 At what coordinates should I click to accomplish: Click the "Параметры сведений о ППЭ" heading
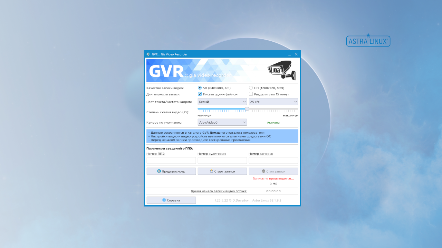pyautogui.click(x=170, y=148)
